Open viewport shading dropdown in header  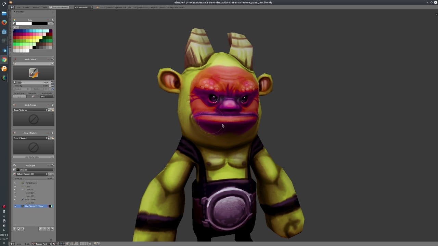point(55,244)
